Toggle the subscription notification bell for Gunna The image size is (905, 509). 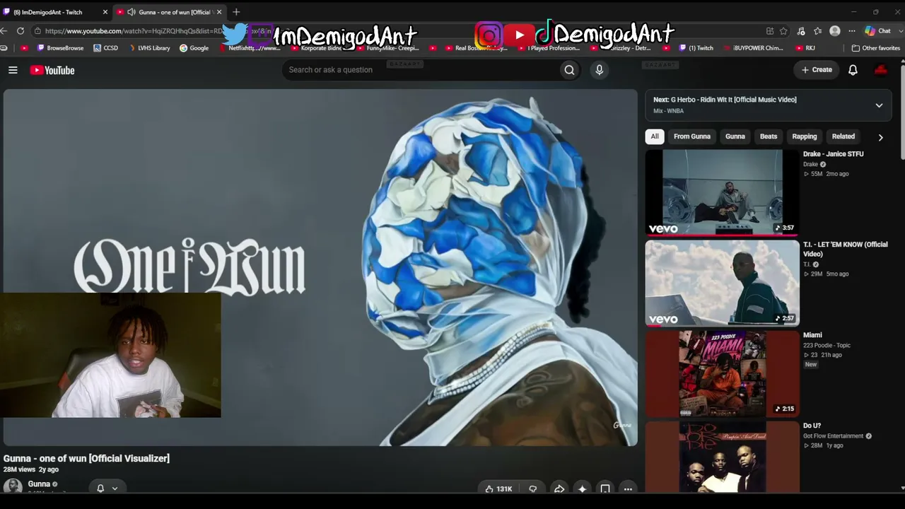[100, 488]
